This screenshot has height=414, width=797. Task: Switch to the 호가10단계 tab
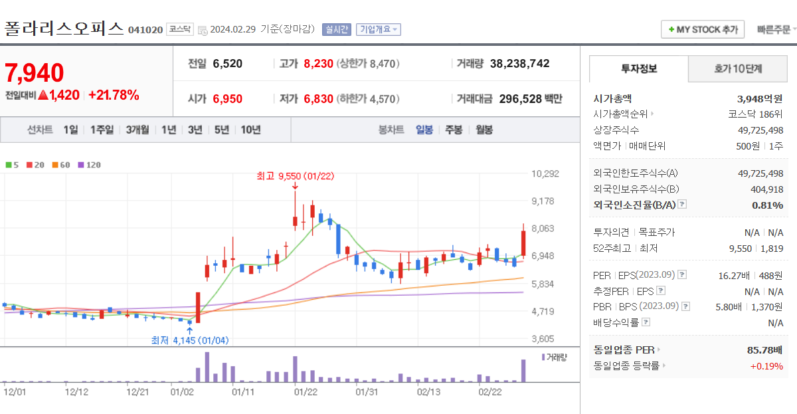tap(738, 68)
